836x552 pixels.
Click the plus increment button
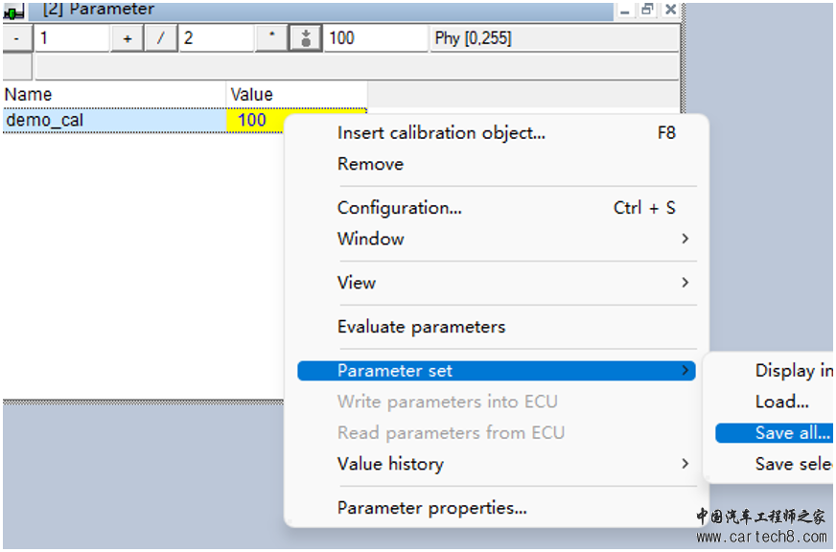pos(128,38)
